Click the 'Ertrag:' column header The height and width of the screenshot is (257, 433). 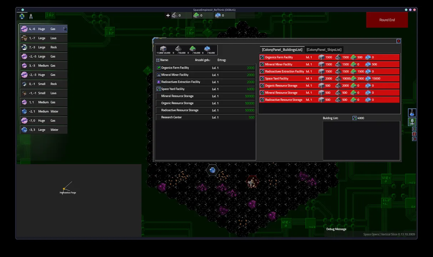[221, 60]
